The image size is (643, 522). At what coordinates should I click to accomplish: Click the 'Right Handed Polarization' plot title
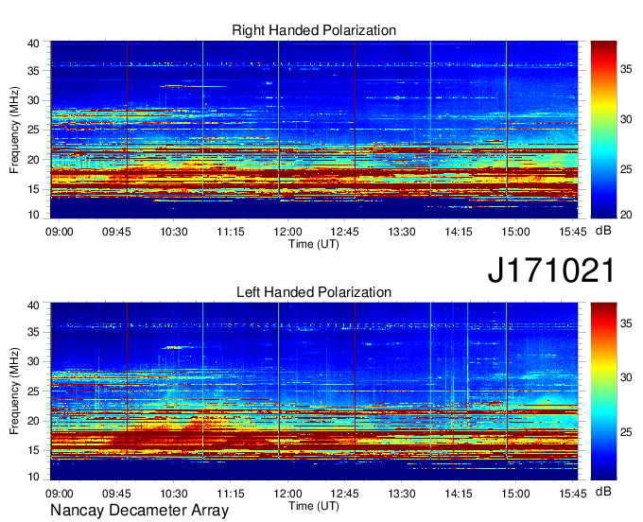[x=314, y=30]
